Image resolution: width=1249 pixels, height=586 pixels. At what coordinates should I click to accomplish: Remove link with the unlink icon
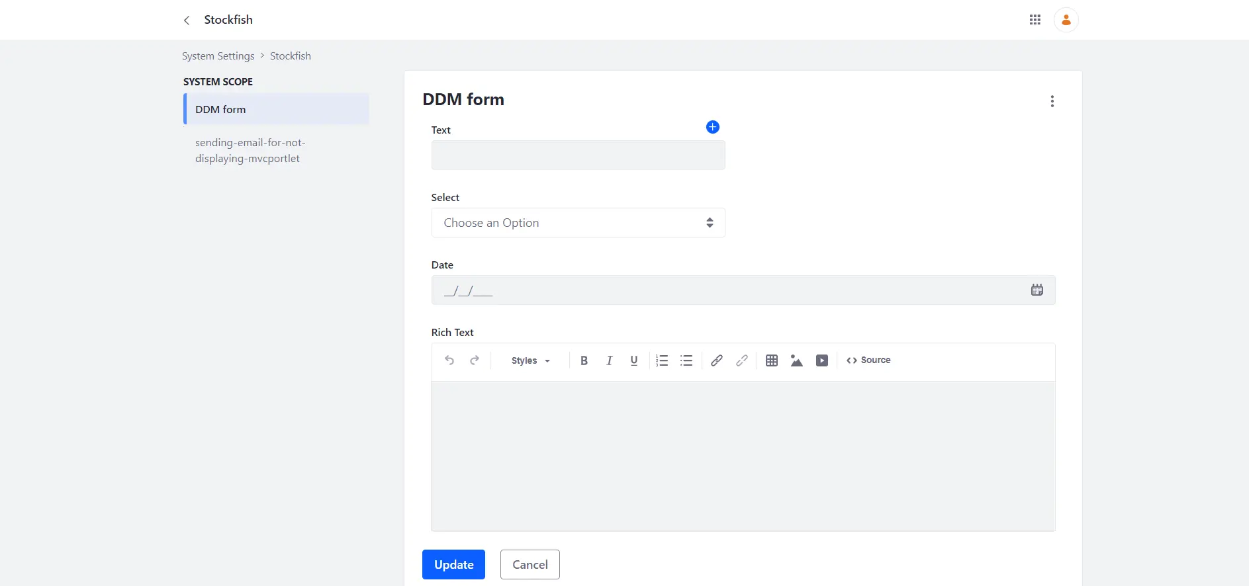tap(742, 360)
